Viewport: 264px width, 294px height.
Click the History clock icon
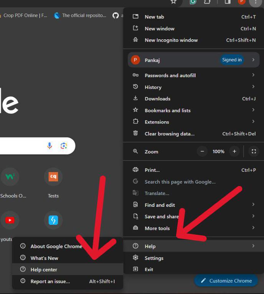pos(136,87)
